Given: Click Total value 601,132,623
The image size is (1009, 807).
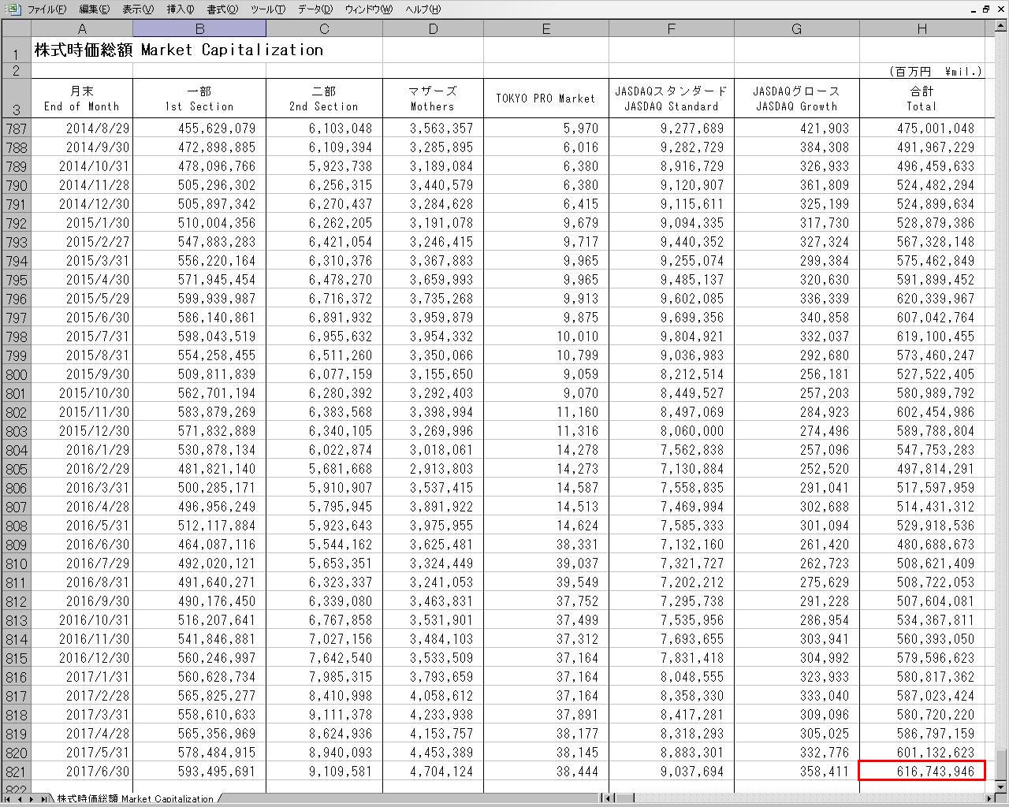Looking at the screenshot, I should (x=922, y=753).
